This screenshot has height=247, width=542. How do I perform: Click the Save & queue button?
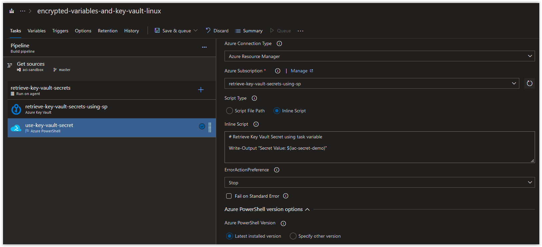173,31
